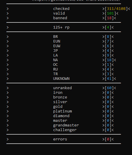Click the NA region label

point(55,60)
